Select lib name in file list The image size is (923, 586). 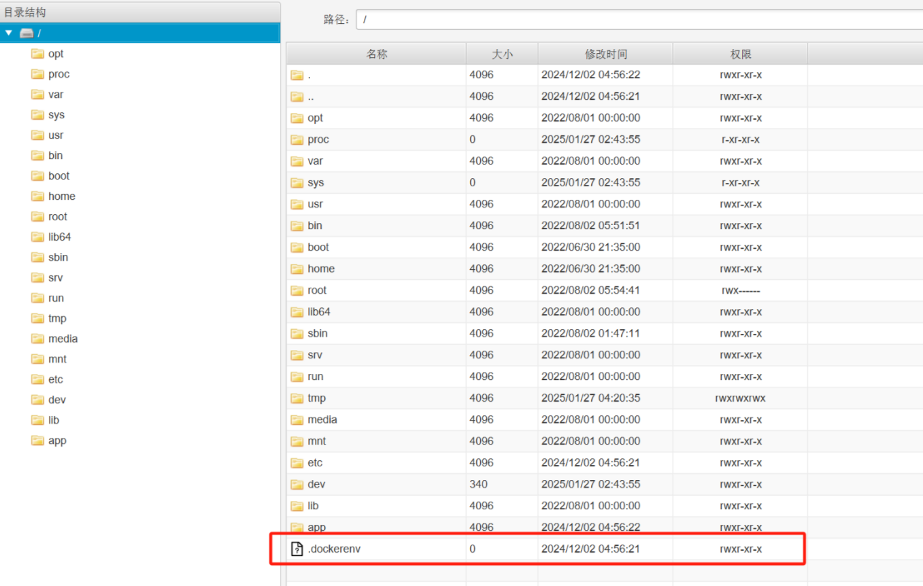tap(313, 506)
